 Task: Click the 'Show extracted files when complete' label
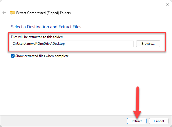42,56
